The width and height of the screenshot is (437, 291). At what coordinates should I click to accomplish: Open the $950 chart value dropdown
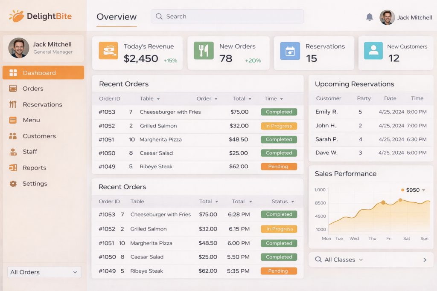423,190
